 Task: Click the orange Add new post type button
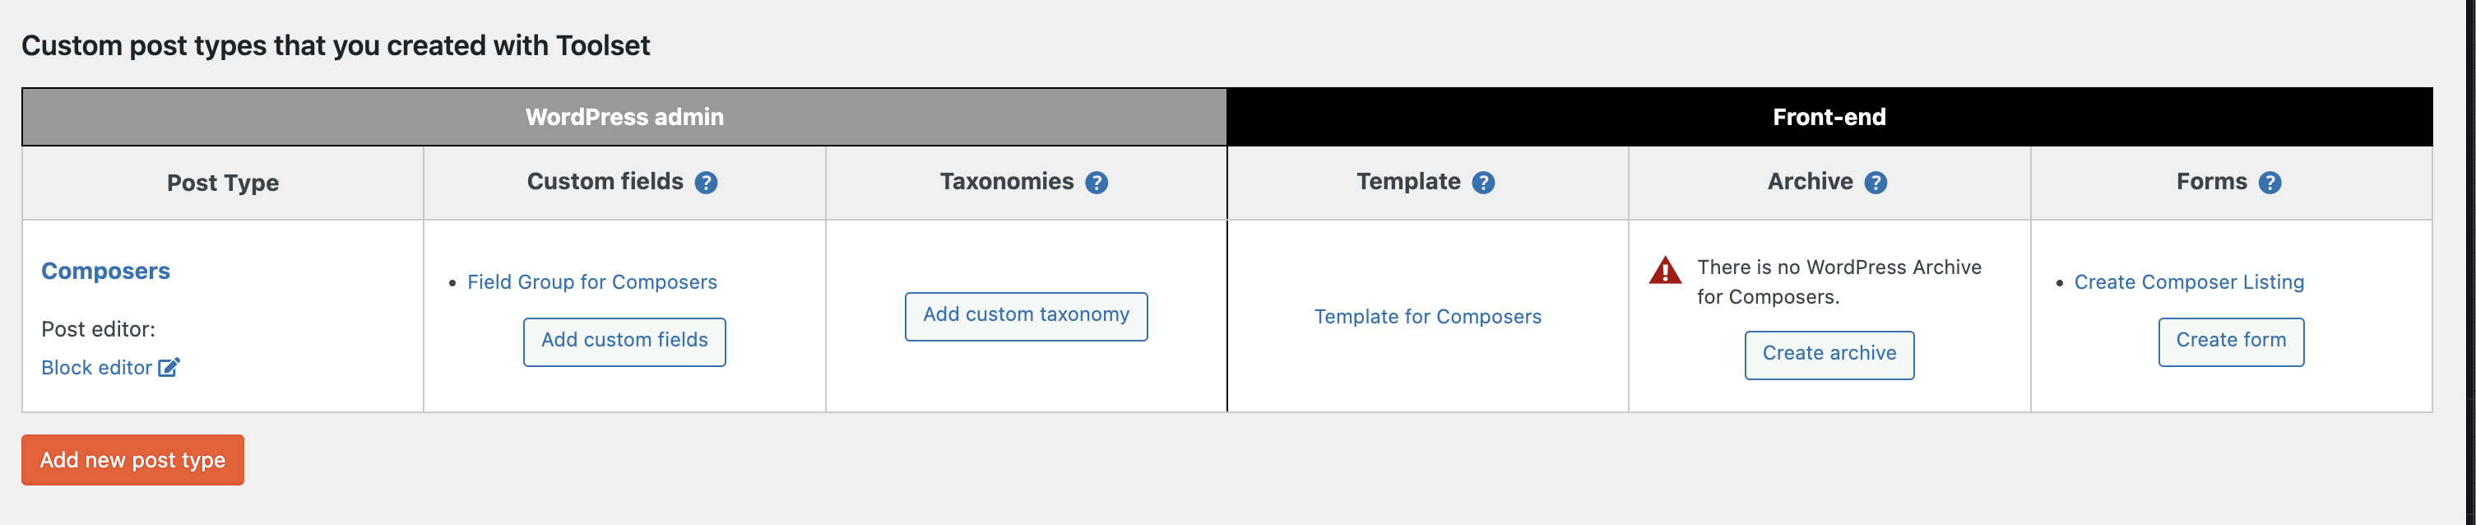tap(132, 460)
